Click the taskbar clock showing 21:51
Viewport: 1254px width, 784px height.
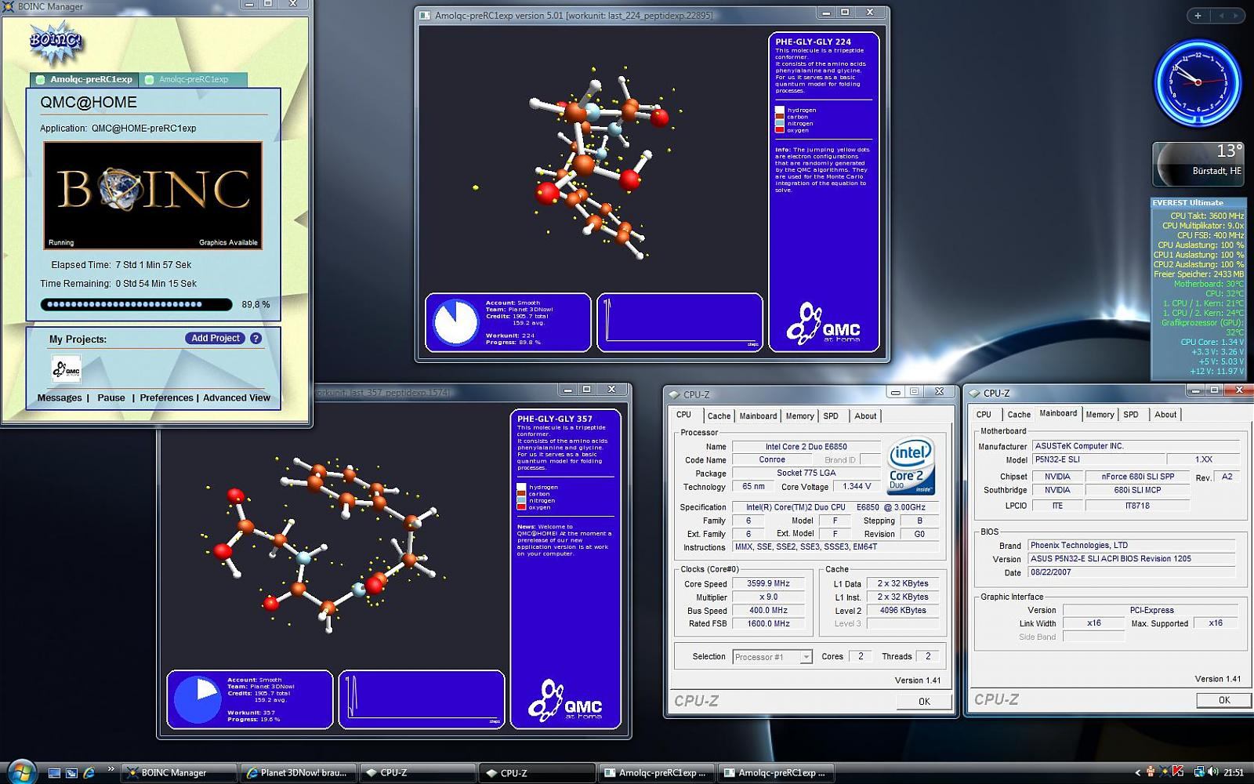click(x=1234, y=772)
